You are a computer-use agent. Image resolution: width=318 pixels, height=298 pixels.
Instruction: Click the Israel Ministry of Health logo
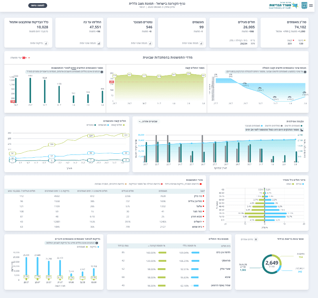(x=283, y=6)
